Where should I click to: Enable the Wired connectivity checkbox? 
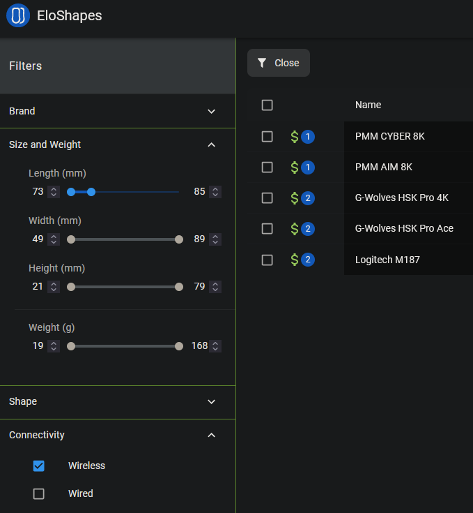click(x=39, y=493)
